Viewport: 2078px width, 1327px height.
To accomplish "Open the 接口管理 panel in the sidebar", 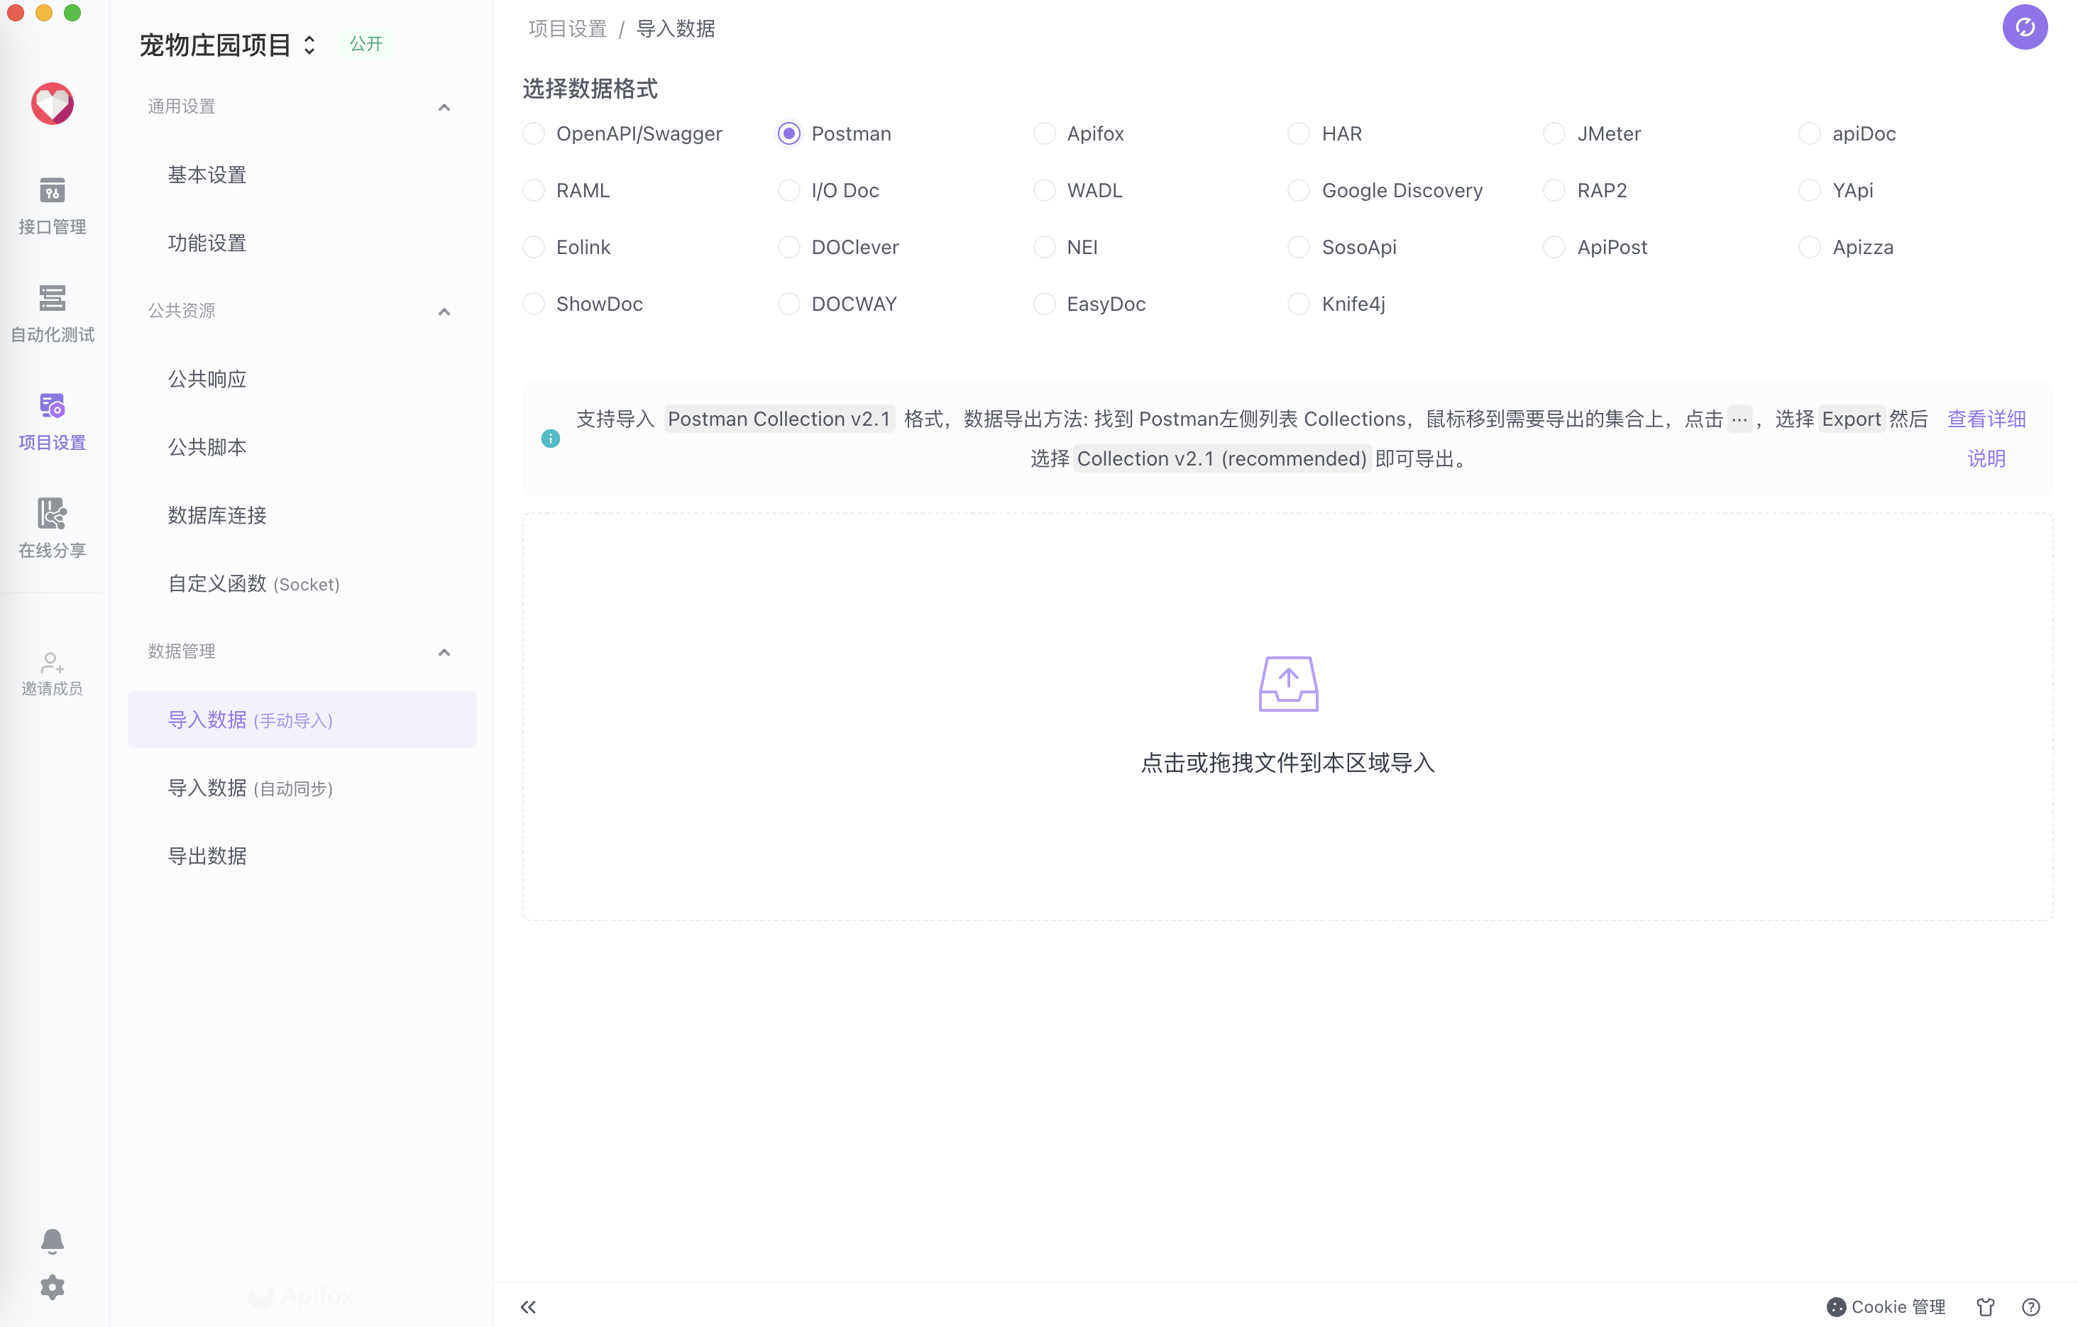I will pos(52,205).
